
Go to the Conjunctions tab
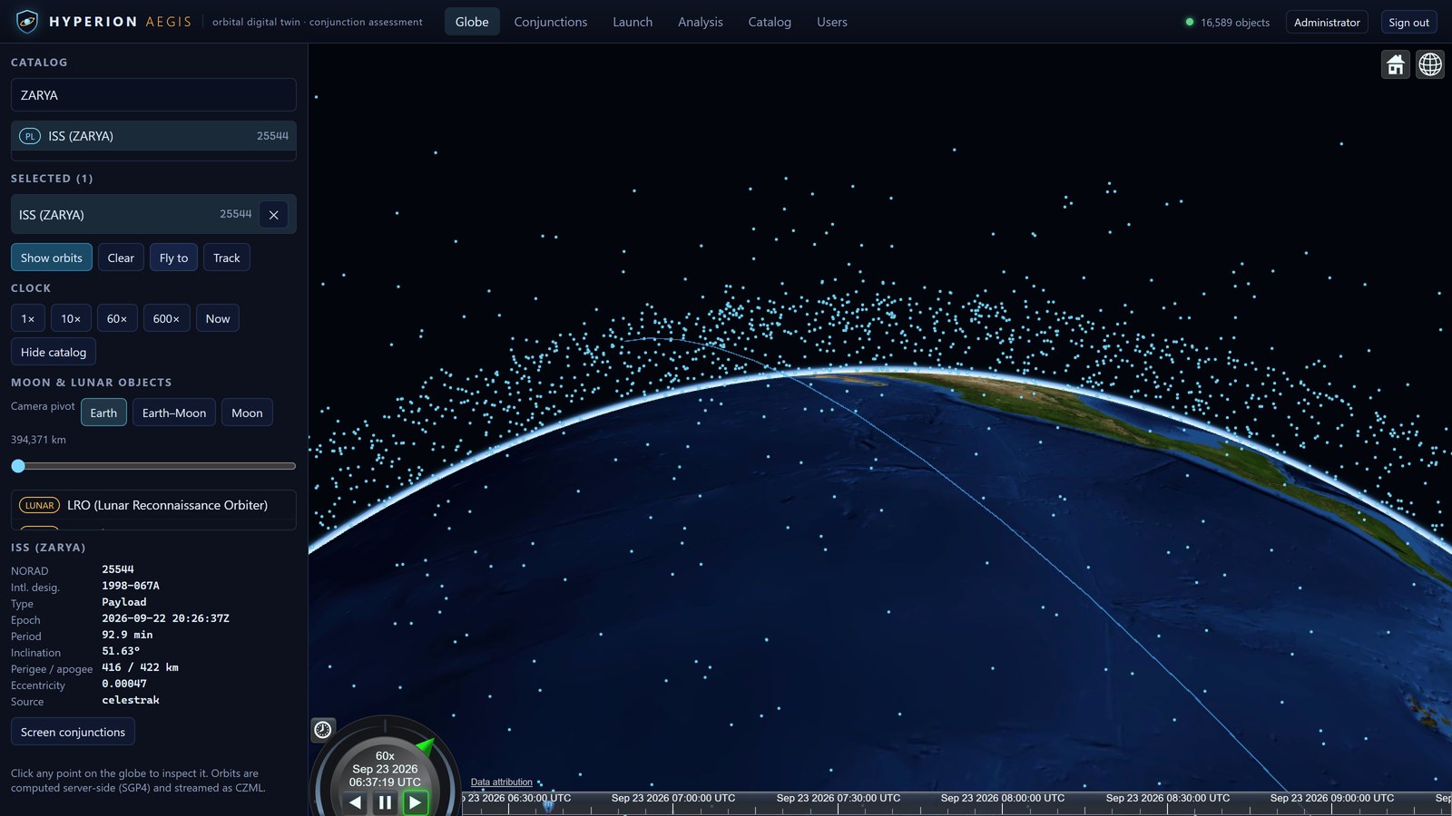point(550,22)
